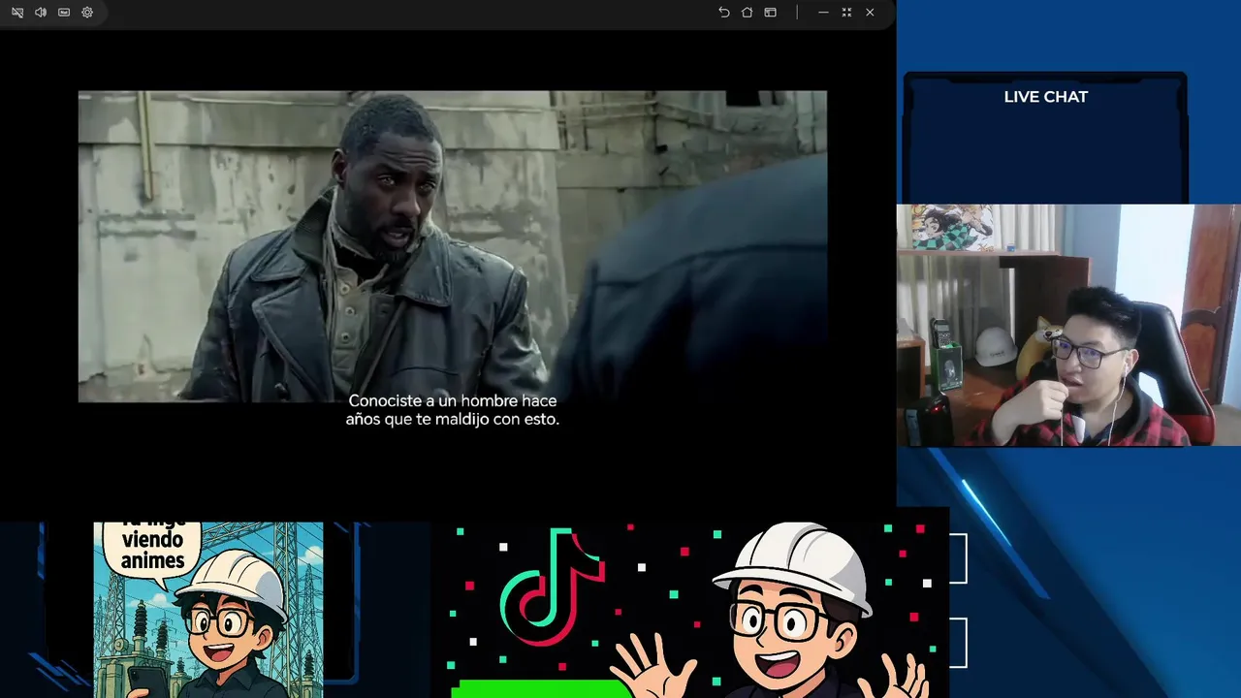Image resolution: width=1241 pixels, height=698 pixels.
Task: Open settings via the gear icon
Action: point(87,13)
